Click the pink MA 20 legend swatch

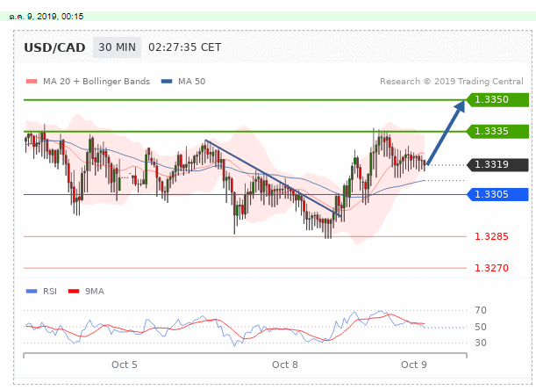(x=32, y=82)
